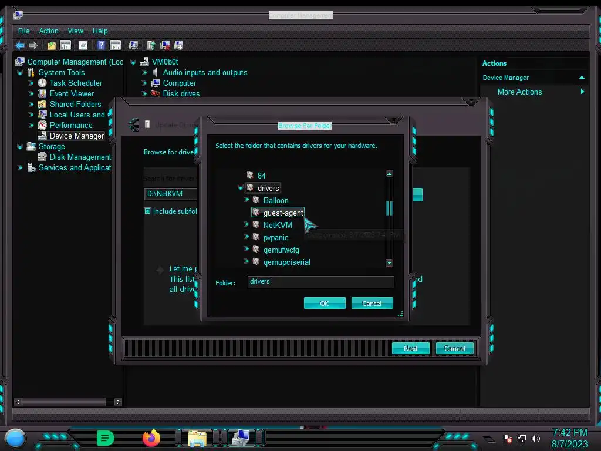Screen dimensions: 601x451
Task: Open the View menu
Action: (x=76, y=31)
